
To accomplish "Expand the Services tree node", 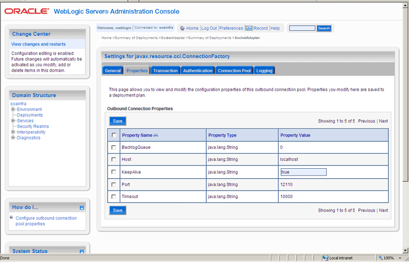I will [13, 121].
